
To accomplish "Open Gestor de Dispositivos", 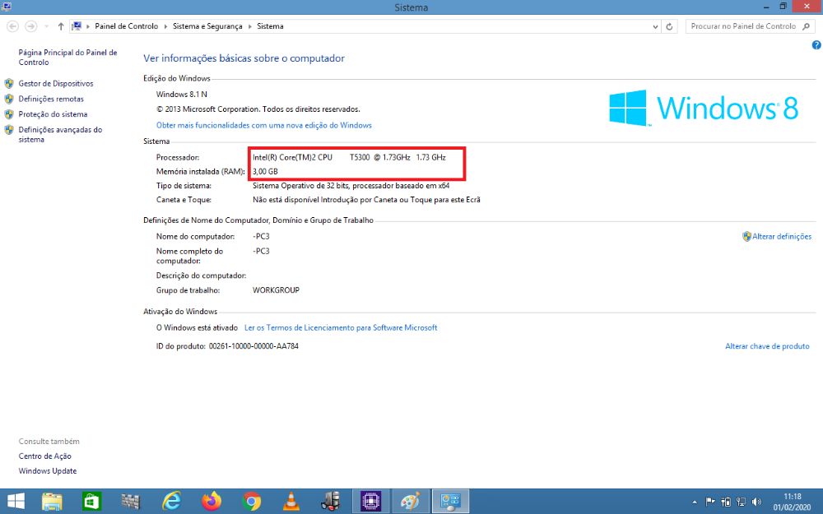I will click(x=56, y=83).
